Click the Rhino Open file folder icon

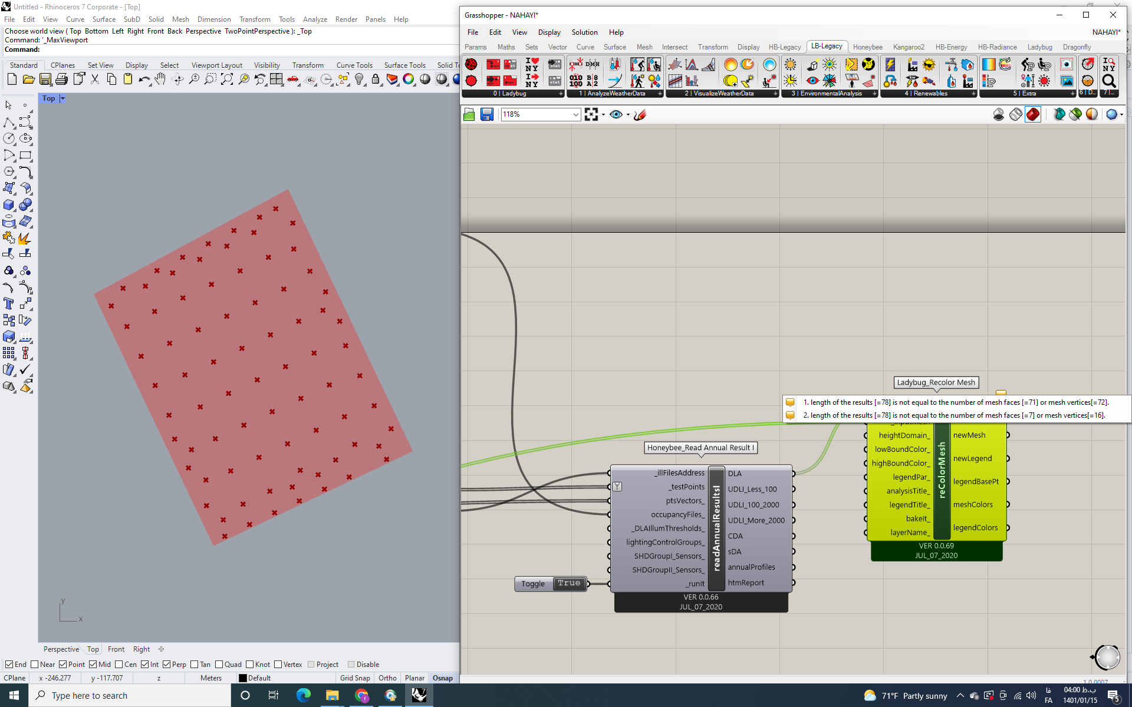28,80
